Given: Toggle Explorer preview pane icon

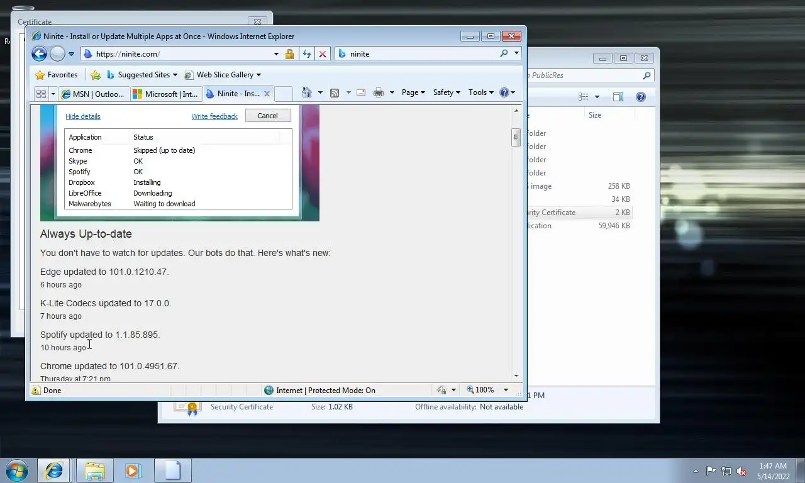Looking at the screenshot, I should pyautogui.click(x=618, y=97).
